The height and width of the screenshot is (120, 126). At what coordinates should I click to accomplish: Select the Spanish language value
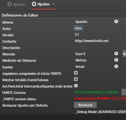pyautogui.click(x=81, y=22)
